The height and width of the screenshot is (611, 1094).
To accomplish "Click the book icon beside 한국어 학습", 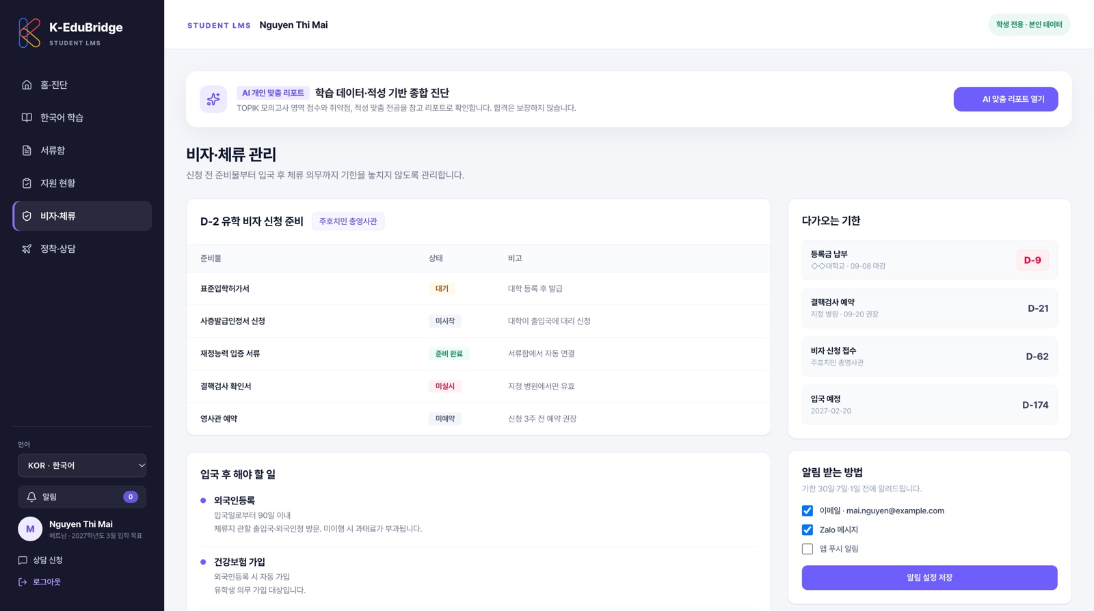I will [x=27, y=118].
